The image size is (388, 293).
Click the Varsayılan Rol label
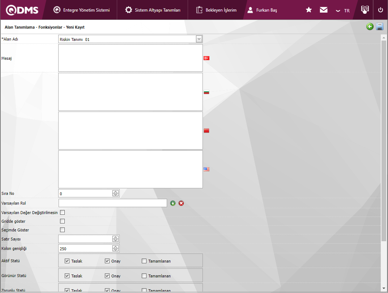(14, 203)
